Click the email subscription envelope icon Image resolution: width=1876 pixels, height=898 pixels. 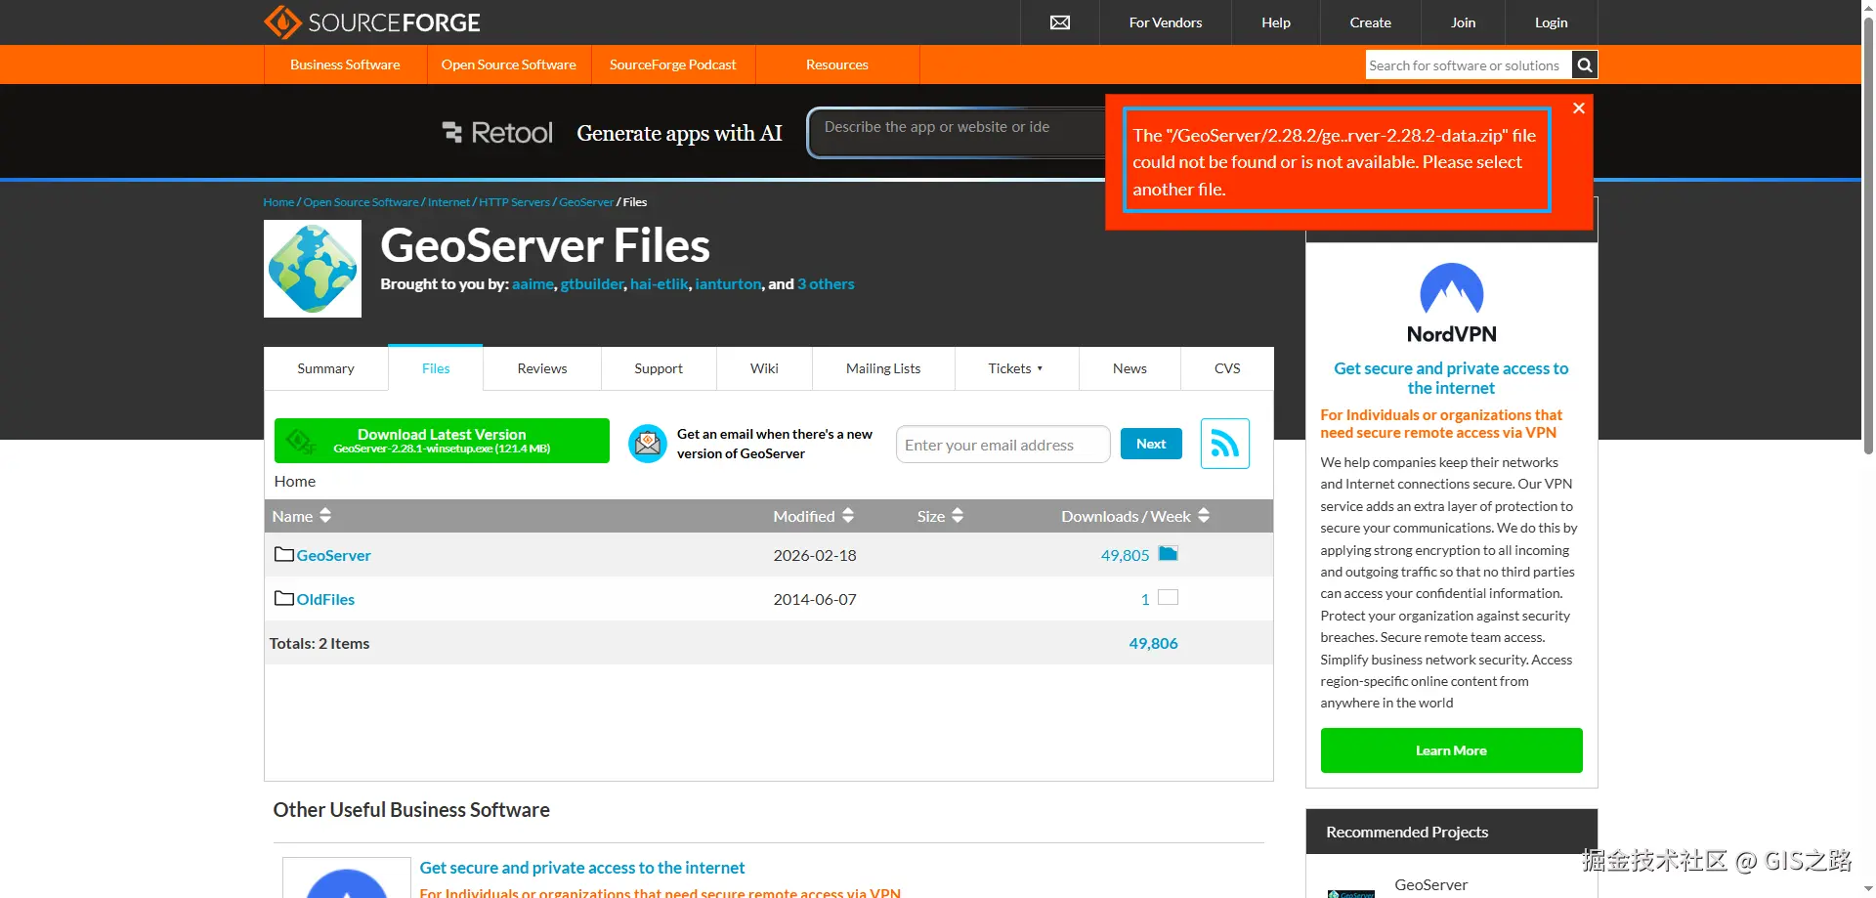[648, 444]
